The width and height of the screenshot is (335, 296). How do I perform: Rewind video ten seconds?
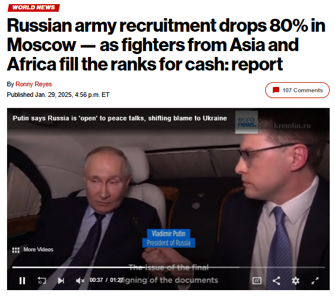click(x=42, y=280)
